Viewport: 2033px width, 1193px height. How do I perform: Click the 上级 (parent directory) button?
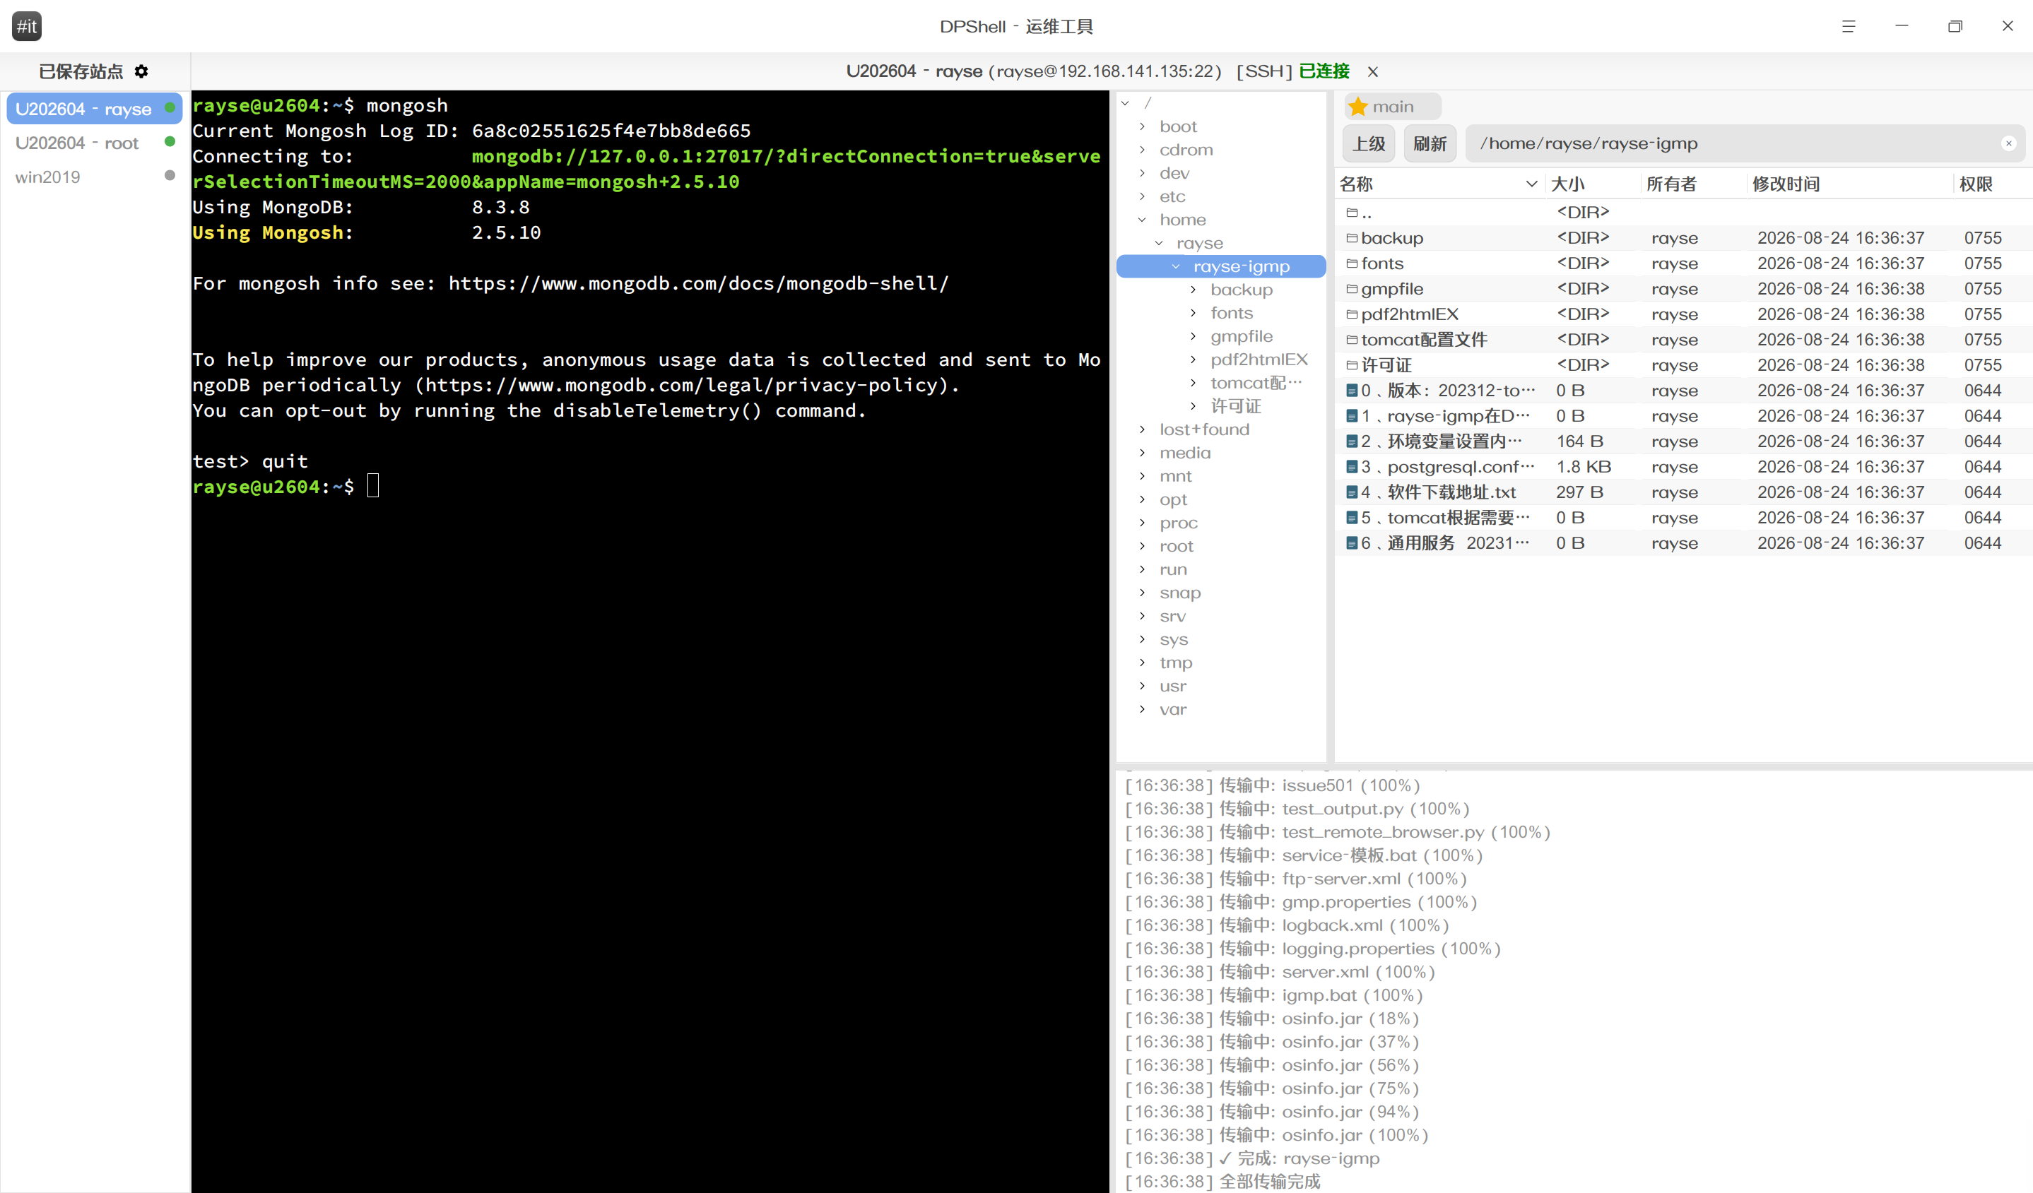1368,143
